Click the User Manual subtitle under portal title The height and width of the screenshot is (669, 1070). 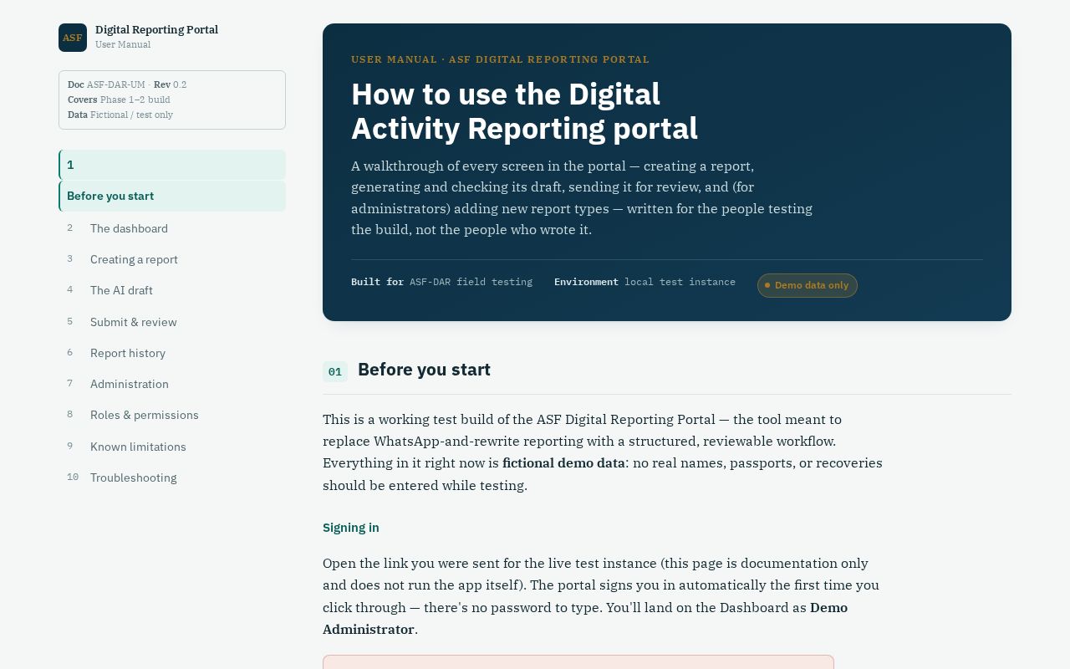tap(123, 44)
